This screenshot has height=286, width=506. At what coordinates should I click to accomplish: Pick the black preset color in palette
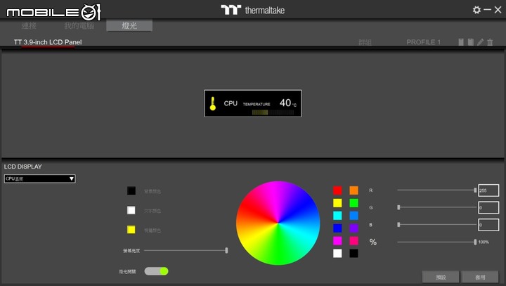[x=353, y=253]
